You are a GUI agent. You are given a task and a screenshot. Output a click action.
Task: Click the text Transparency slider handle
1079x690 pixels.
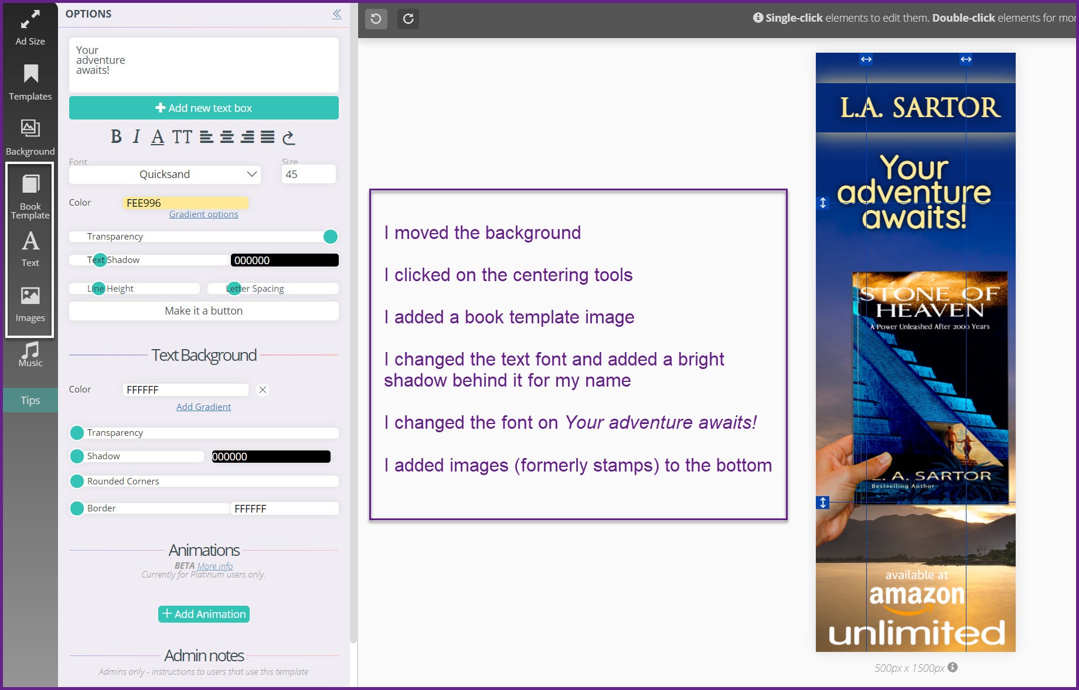tap(331, 237)
